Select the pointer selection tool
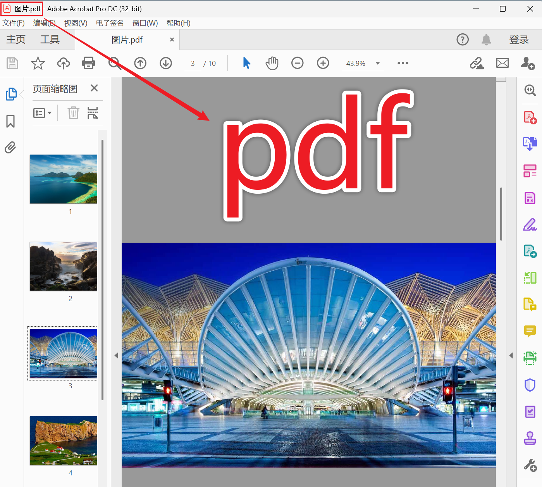The height and width of the screenshot is (487, 542). point(246,63)
